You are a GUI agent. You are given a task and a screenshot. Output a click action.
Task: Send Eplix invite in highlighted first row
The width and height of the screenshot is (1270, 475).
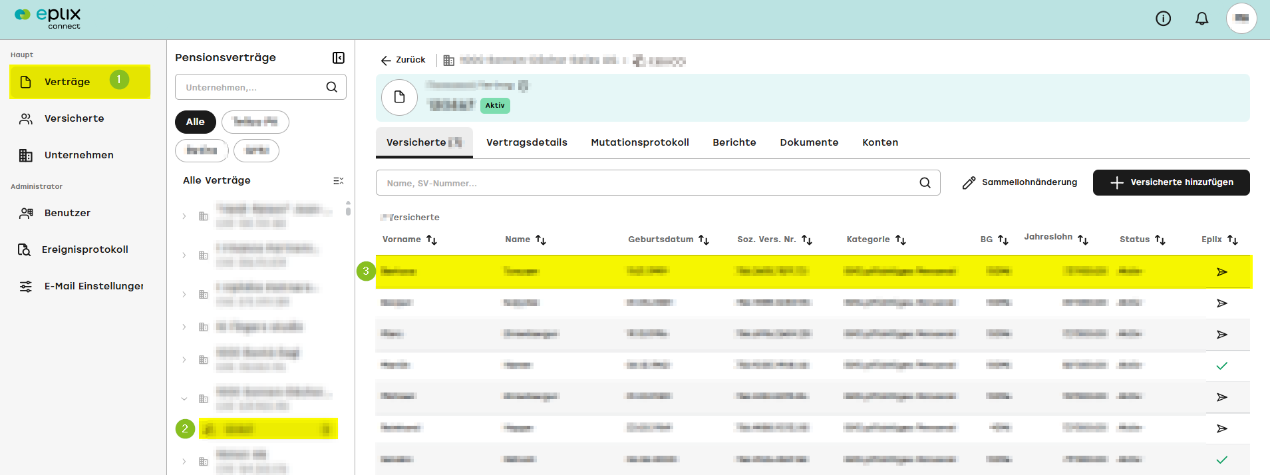coord(1222,271)
